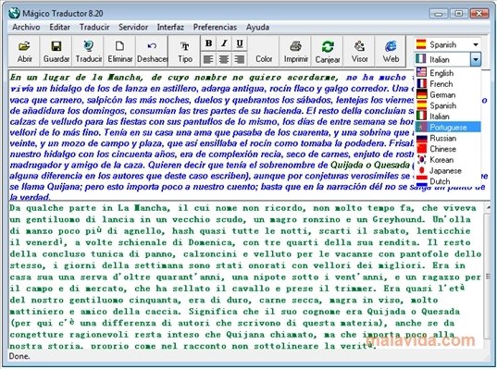The height and width of the screenshot is (369, 497).
Task: Align text left
Action: [x=208, y=59]
